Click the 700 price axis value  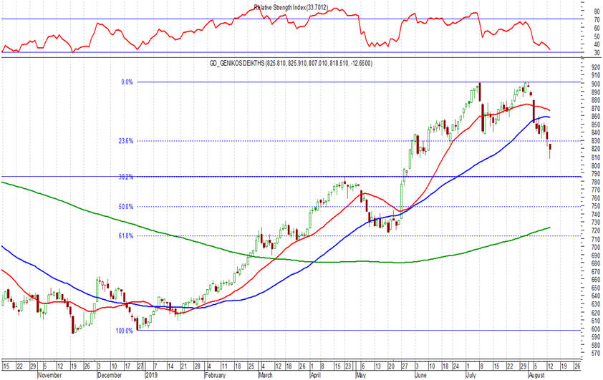coord(596,248)
